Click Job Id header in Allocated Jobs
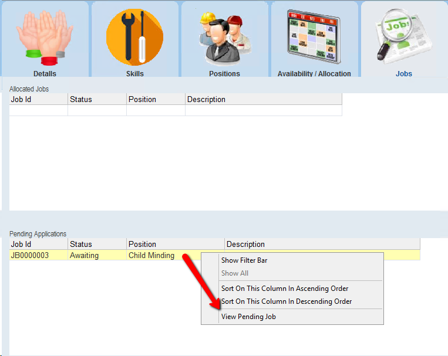 [x=38, y=99]
